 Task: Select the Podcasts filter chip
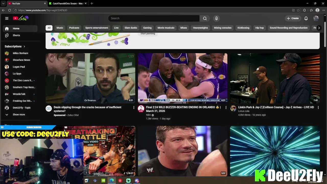click(x=74, y=28)
